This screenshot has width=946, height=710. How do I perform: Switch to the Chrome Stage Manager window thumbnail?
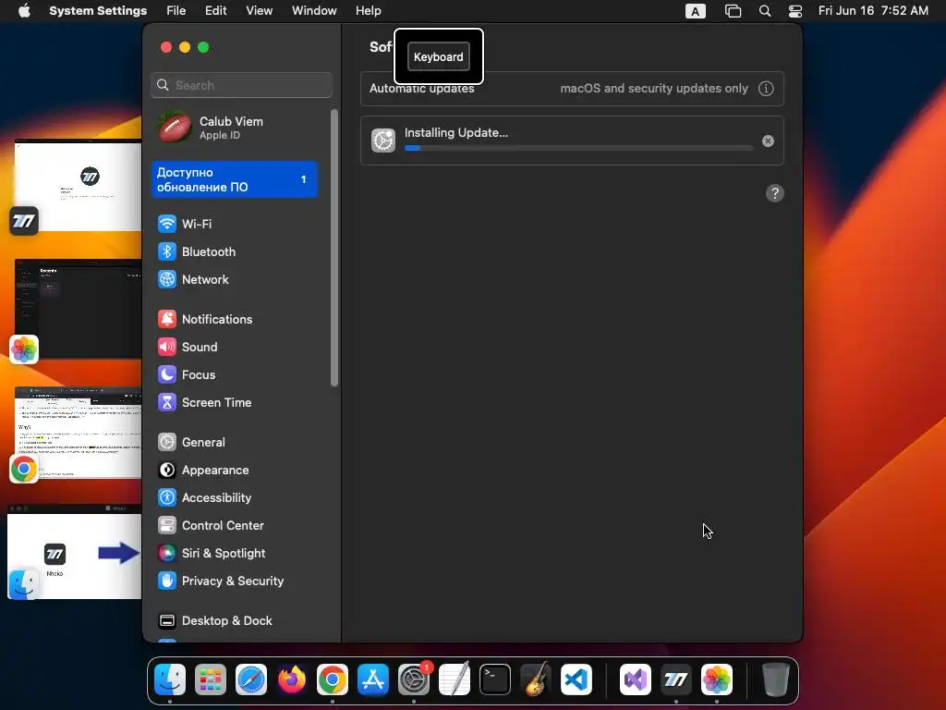pyautogui.click(x=78, y=433)
